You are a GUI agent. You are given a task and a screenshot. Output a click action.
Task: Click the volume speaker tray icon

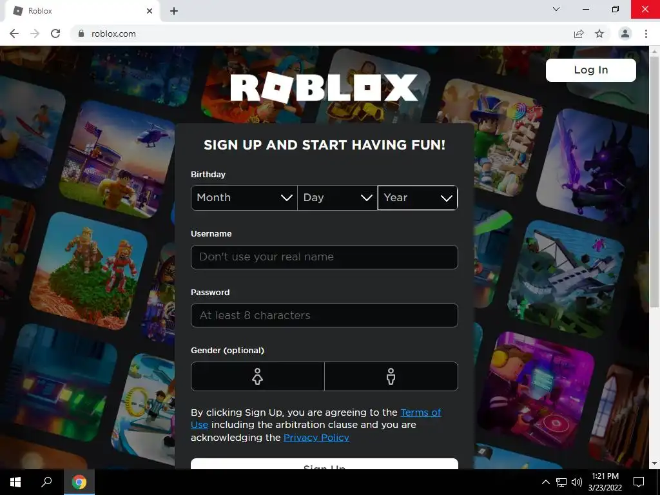(x=577, y=482)
